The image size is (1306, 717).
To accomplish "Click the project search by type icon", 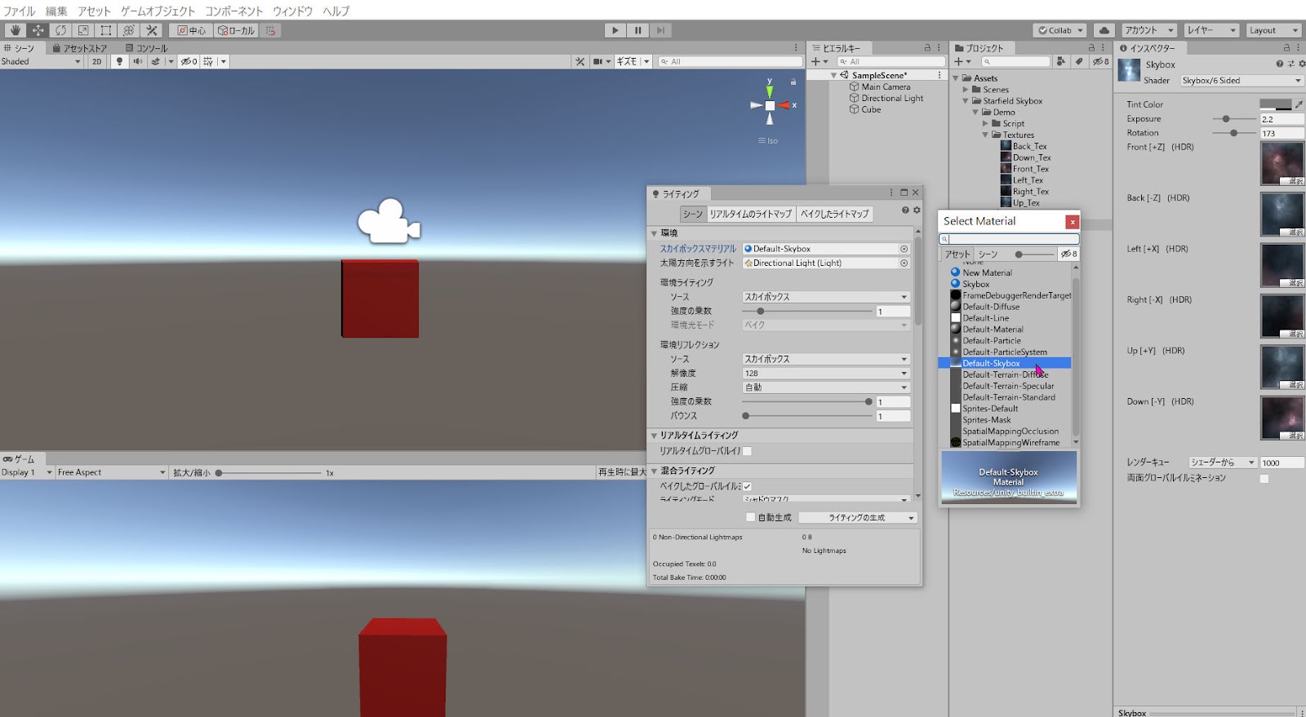I will point(1060,61).
